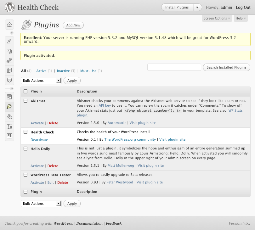Open the Settings icon in sidebar
The height and width of the screenshot is (230, 255).
tap(9, 136)
